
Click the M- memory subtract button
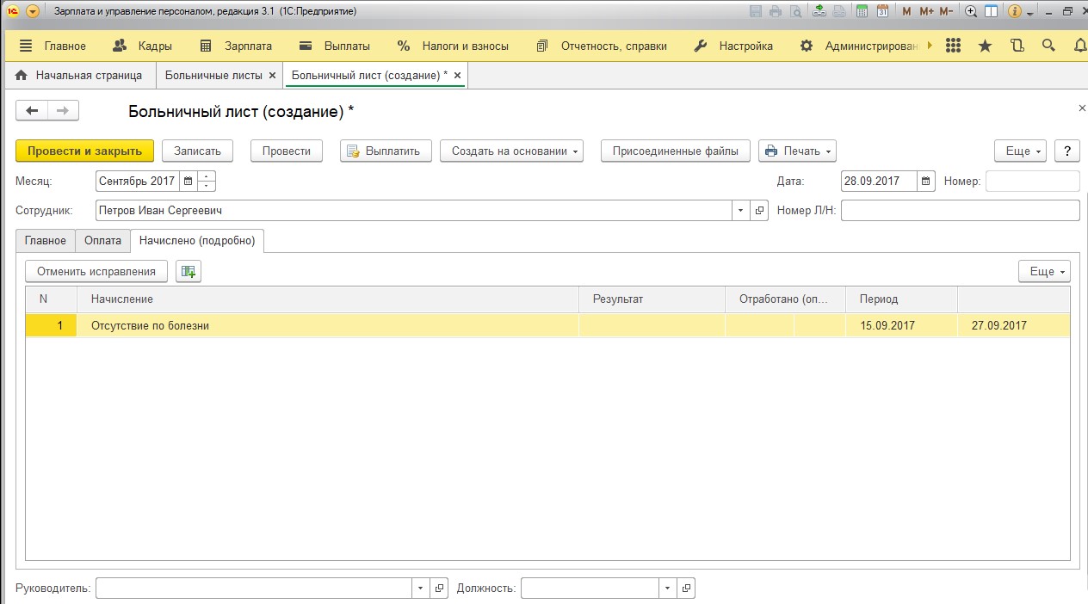946,11
